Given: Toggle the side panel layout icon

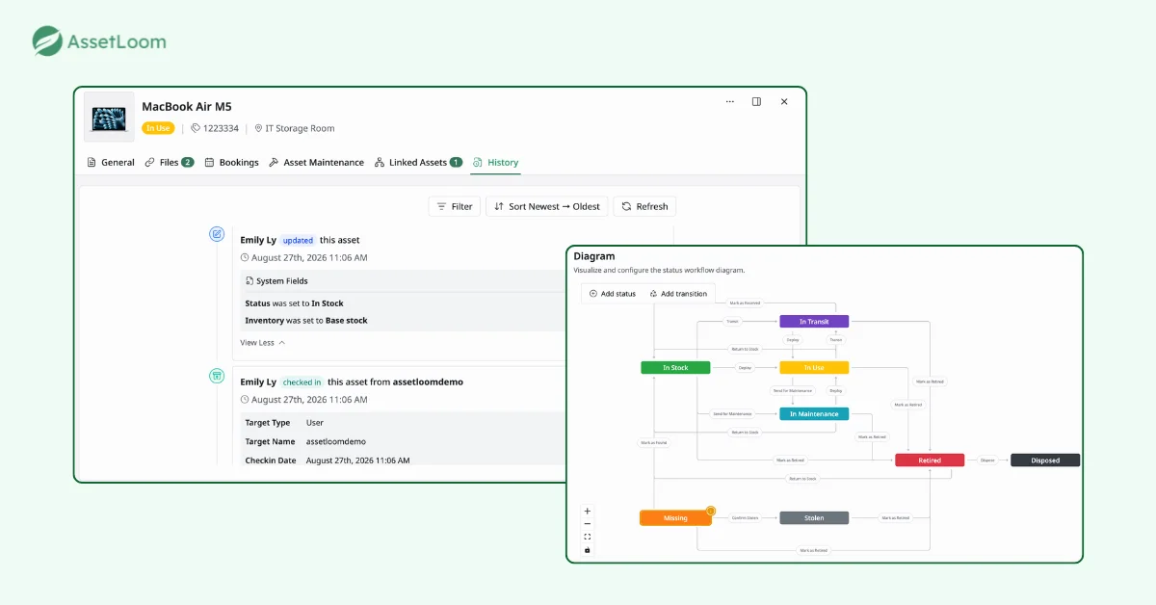Looking at the screenshot, I should click(x=756, y=101).
